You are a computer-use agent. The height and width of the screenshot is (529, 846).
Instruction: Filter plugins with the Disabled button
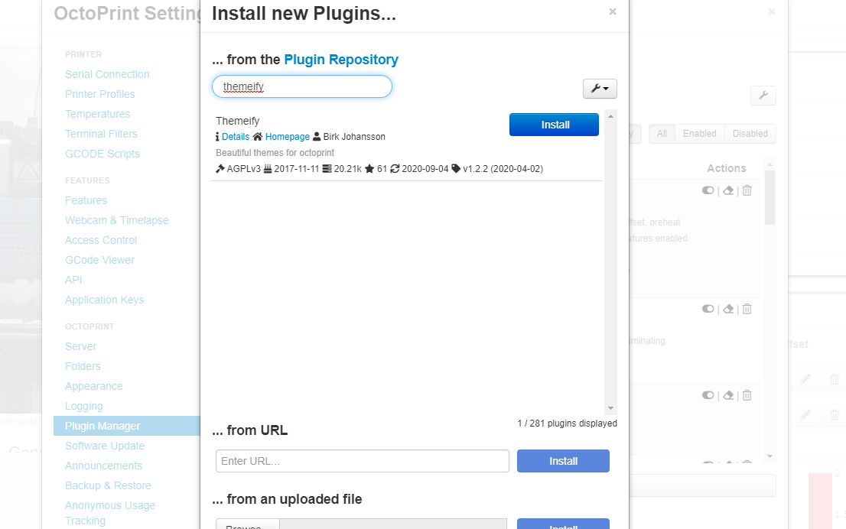point(749,133)
